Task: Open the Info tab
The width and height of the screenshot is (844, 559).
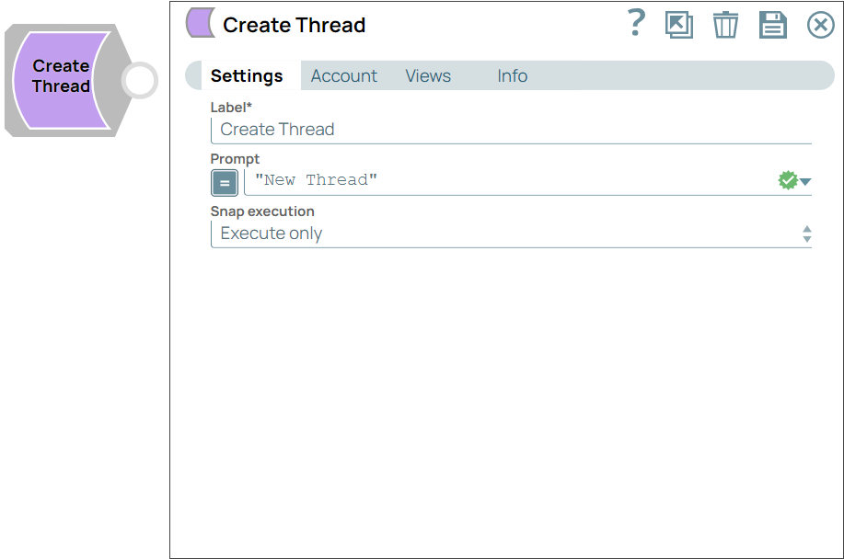Action: pos(512,75)
